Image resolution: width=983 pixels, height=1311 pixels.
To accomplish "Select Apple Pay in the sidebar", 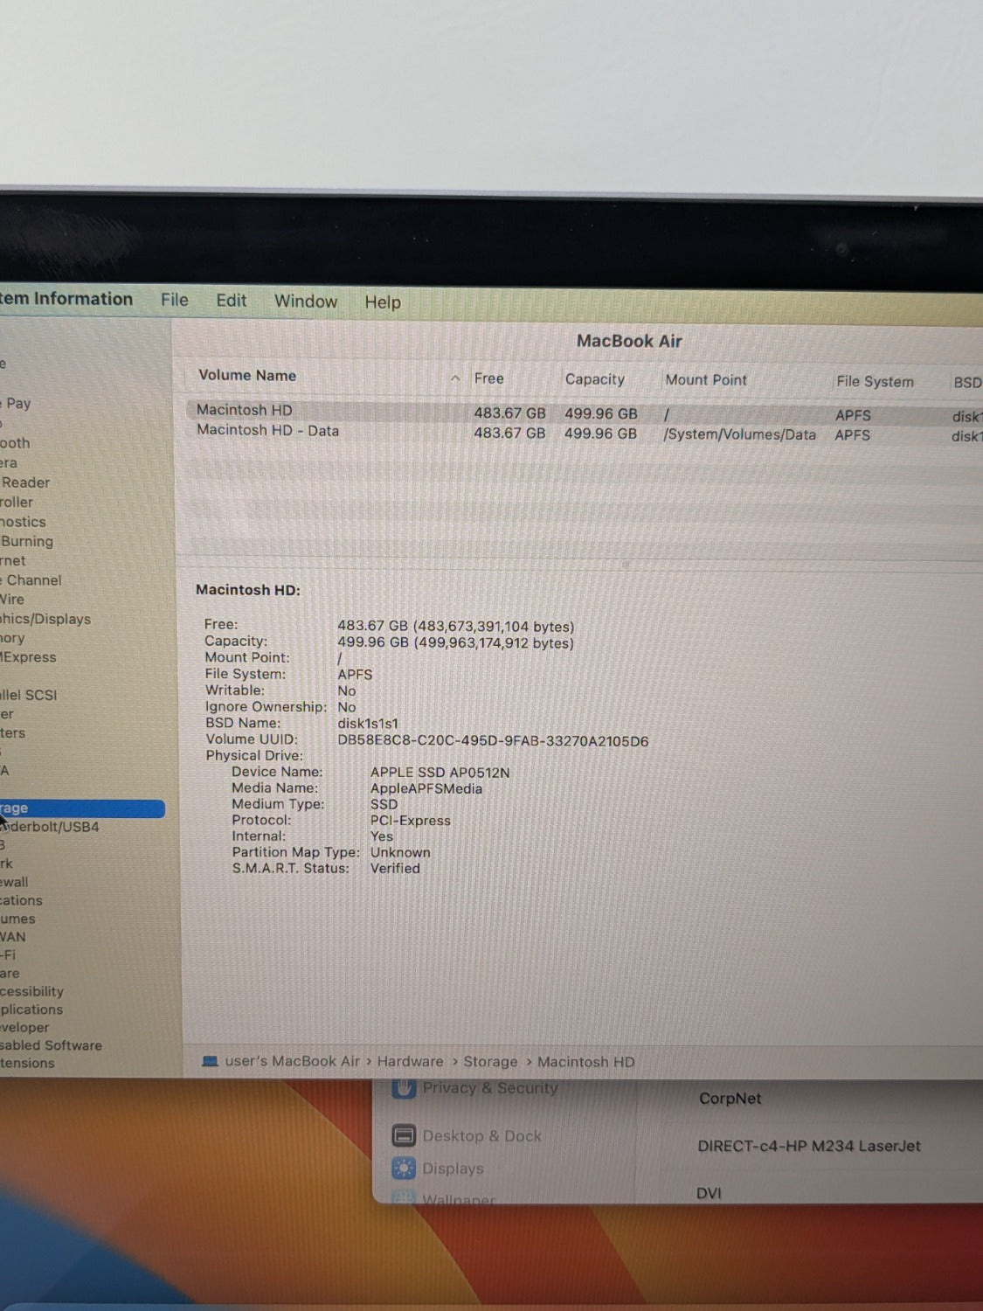I will 16,404.
